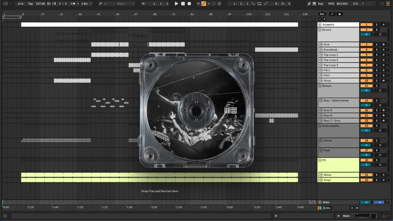393x221 pixels.
Task: Click the 48.0 kHz sample rate display
Action: point(343,4)
